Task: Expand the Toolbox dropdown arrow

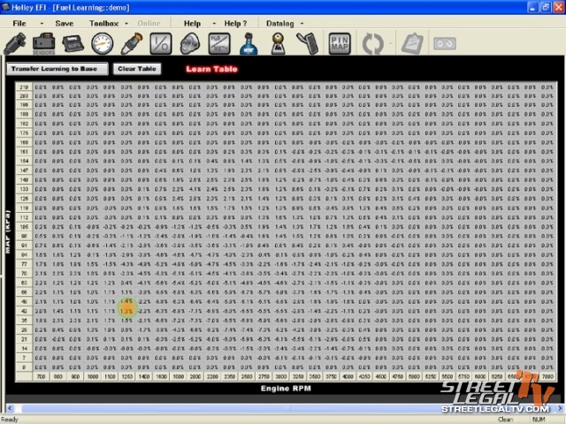Action: (126, 24)
